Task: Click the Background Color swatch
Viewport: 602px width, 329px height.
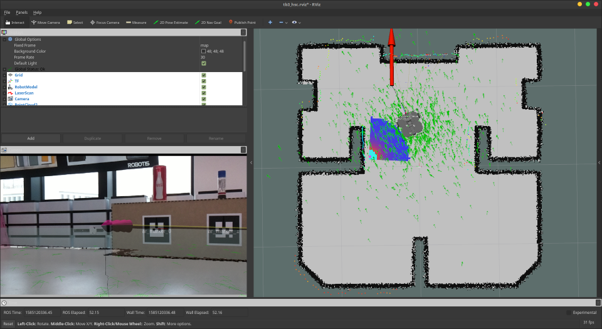Action: point(203,51)
